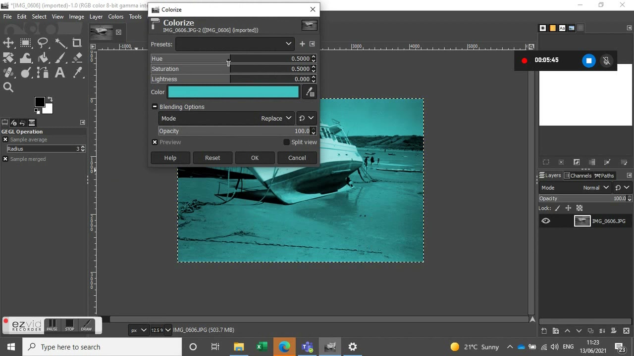Image resolution: width=634 pixels, height=356 pixels.
Task: Open the Colors menu
Action: point(116,16)
